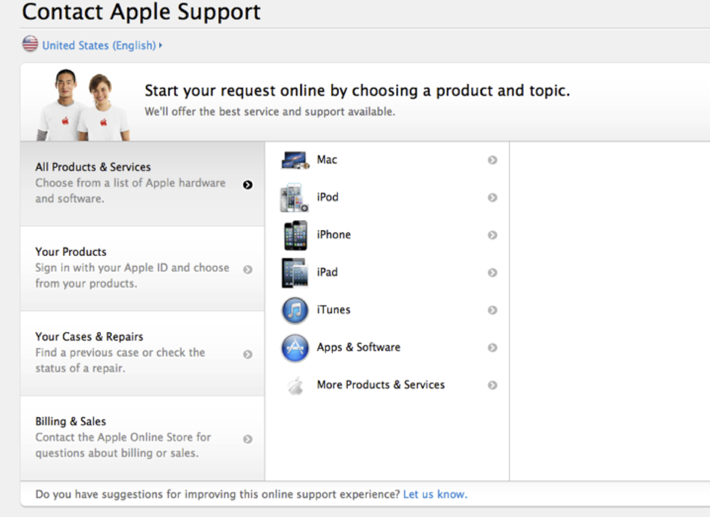The width and height of the screenshot is (710, 517).
Task: Select the iPod devices icon
Action: click(294, 197)
